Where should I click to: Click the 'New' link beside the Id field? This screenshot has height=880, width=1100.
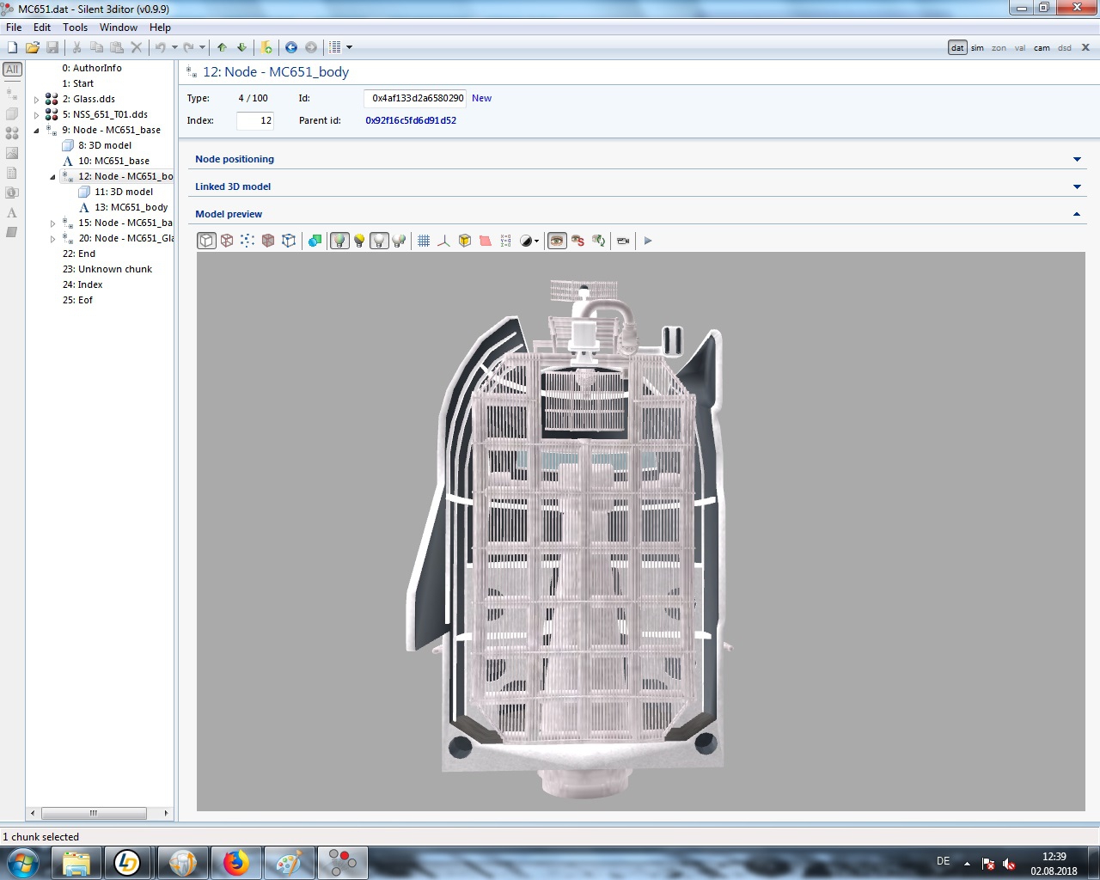pyautogui.click(x=481, y=98)
